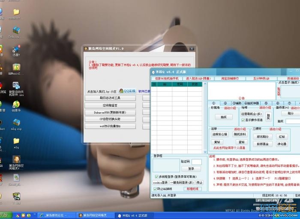
Task: Click the 抽奖 button in 炒鱿鱼 group
Action: [x=224, y=117]
